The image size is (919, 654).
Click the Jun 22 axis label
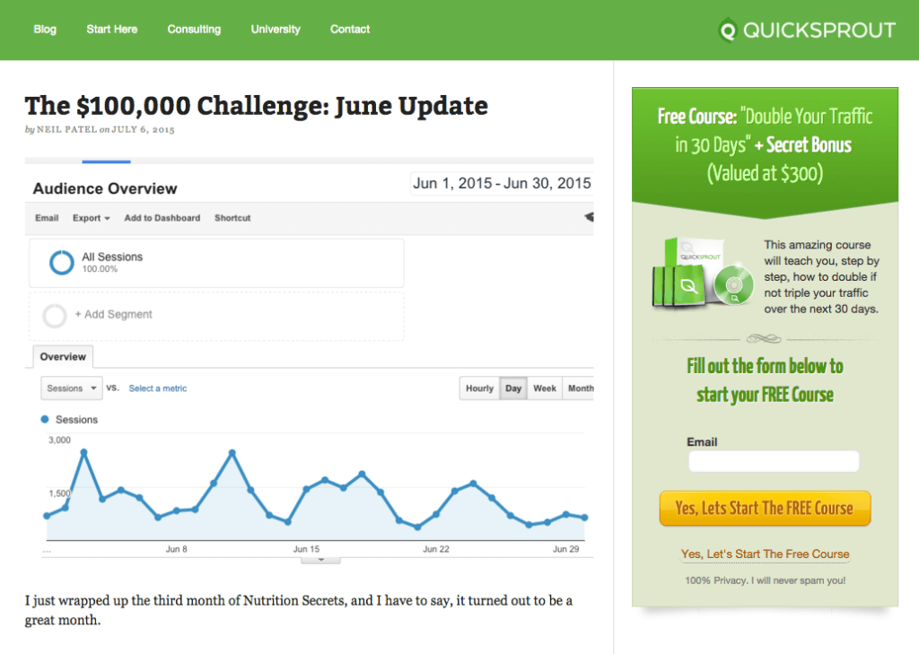tap(436, 549)
